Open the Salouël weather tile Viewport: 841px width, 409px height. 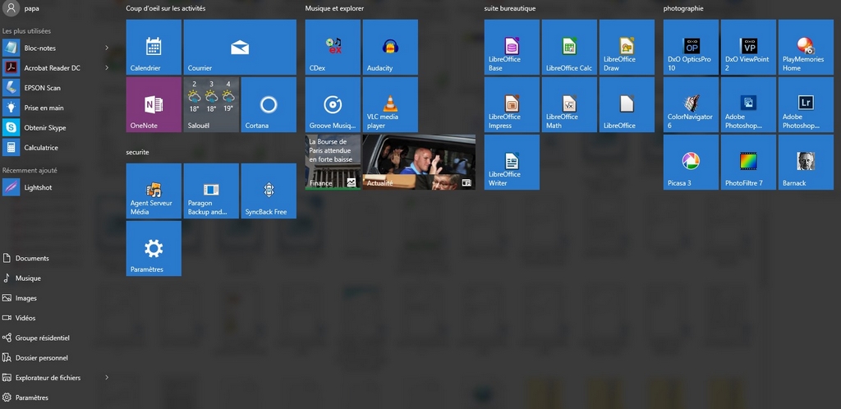tap(211, 104)
